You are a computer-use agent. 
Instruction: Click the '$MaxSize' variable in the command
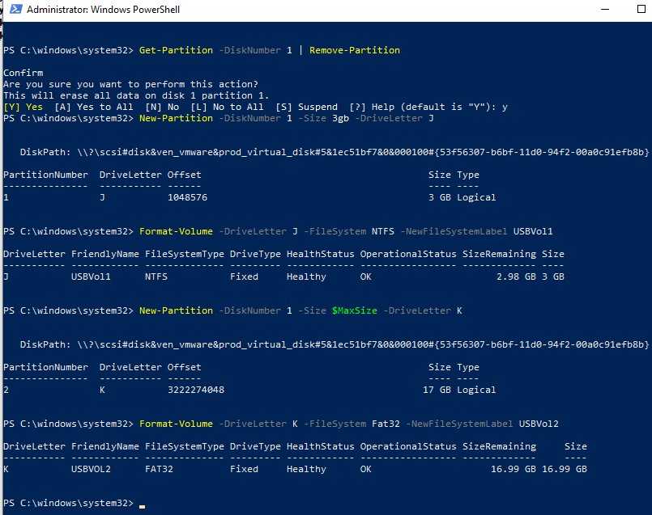[354, 310]
